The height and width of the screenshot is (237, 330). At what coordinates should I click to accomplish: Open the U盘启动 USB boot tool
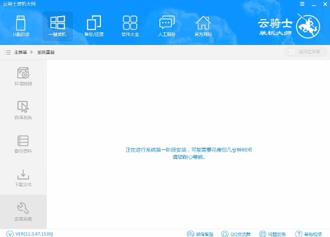[21, 26]
